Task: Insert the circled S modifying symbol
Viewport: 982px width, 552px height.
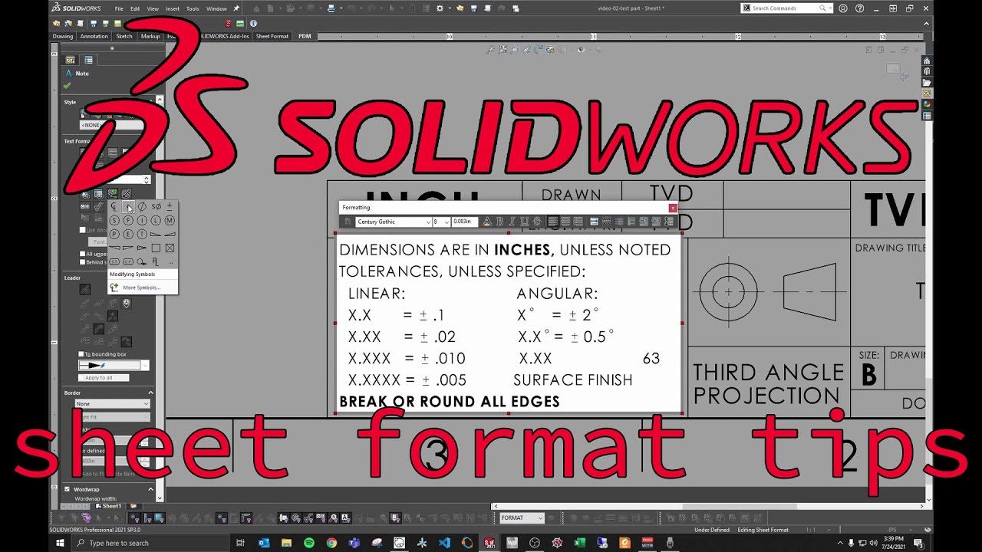Action: coord(114,220)
